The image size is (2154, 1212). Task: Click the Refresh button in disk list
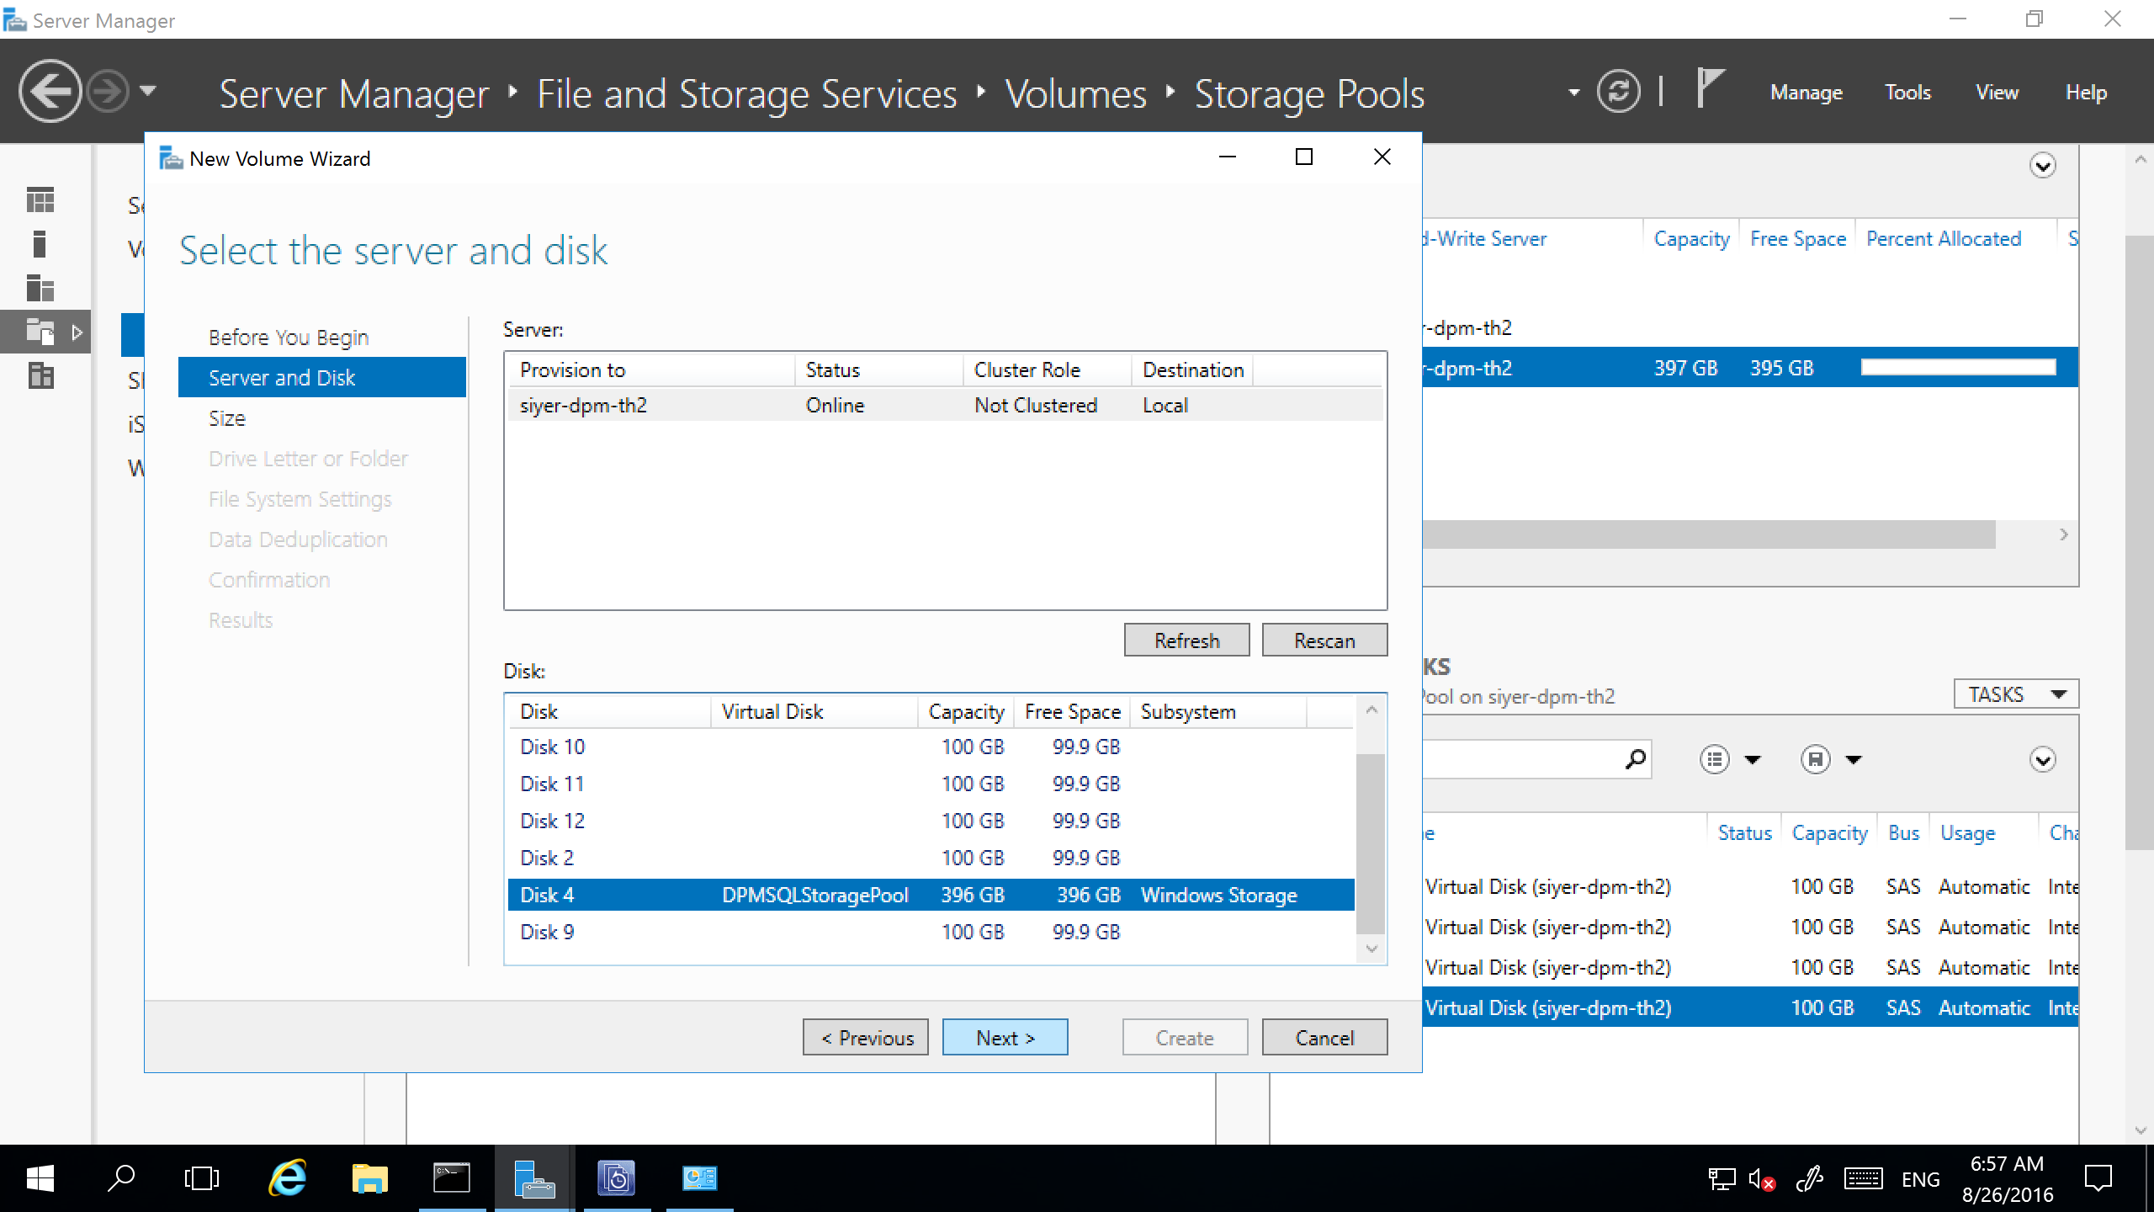coord(1186,640)
